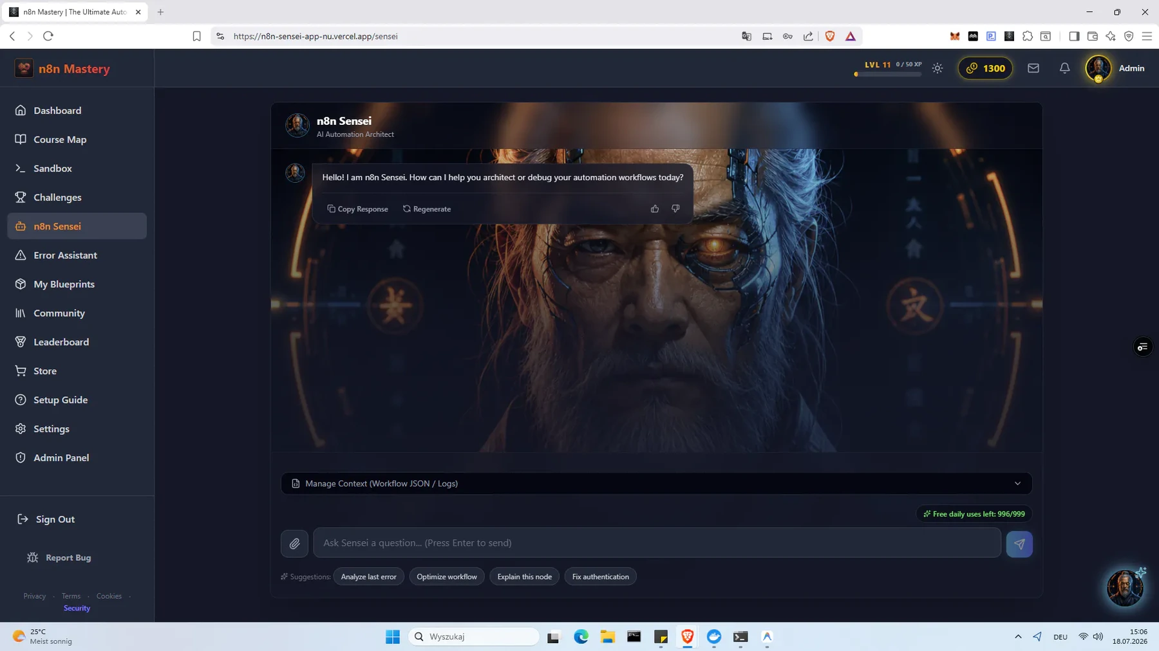Viewport: 1159px width, 651px height.
Task: Go back in the browser
Action: click(12, 36)
